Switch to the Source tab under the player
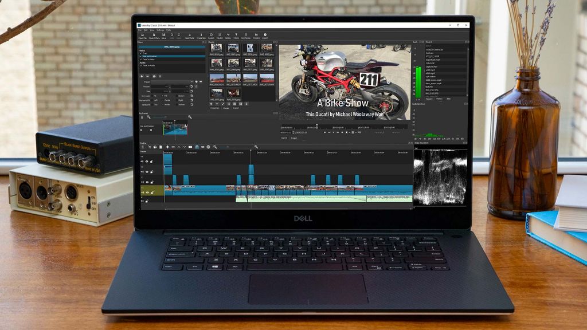The height and width of the screenshot is (330, 587). point(284,136)
